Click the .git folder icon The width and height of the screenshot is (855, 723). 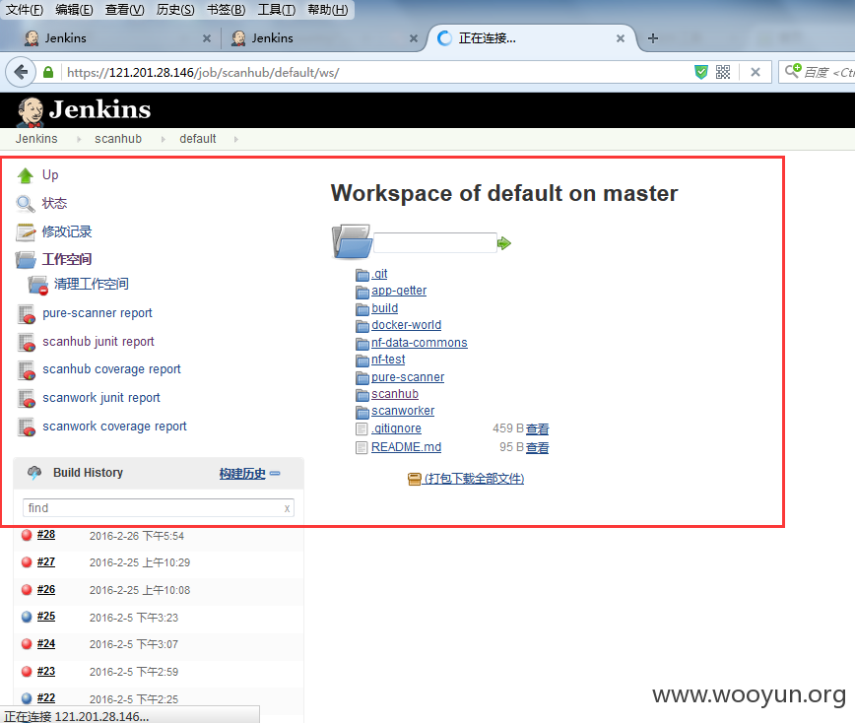(362, 275)
